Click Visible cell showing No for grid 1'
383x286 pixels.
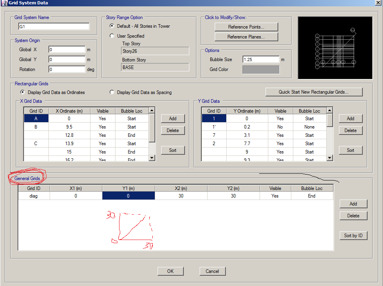[280, 127]
